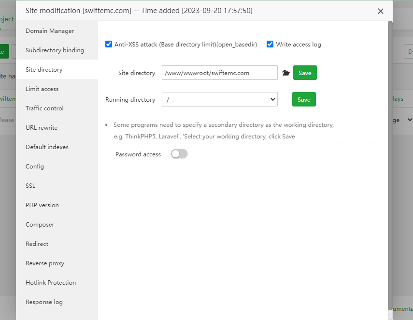Image resolution: width=413 pixels, height=320 pixels.
Task: Switch to Subdirectory binding tab
Action: click(x=55, y=50)
